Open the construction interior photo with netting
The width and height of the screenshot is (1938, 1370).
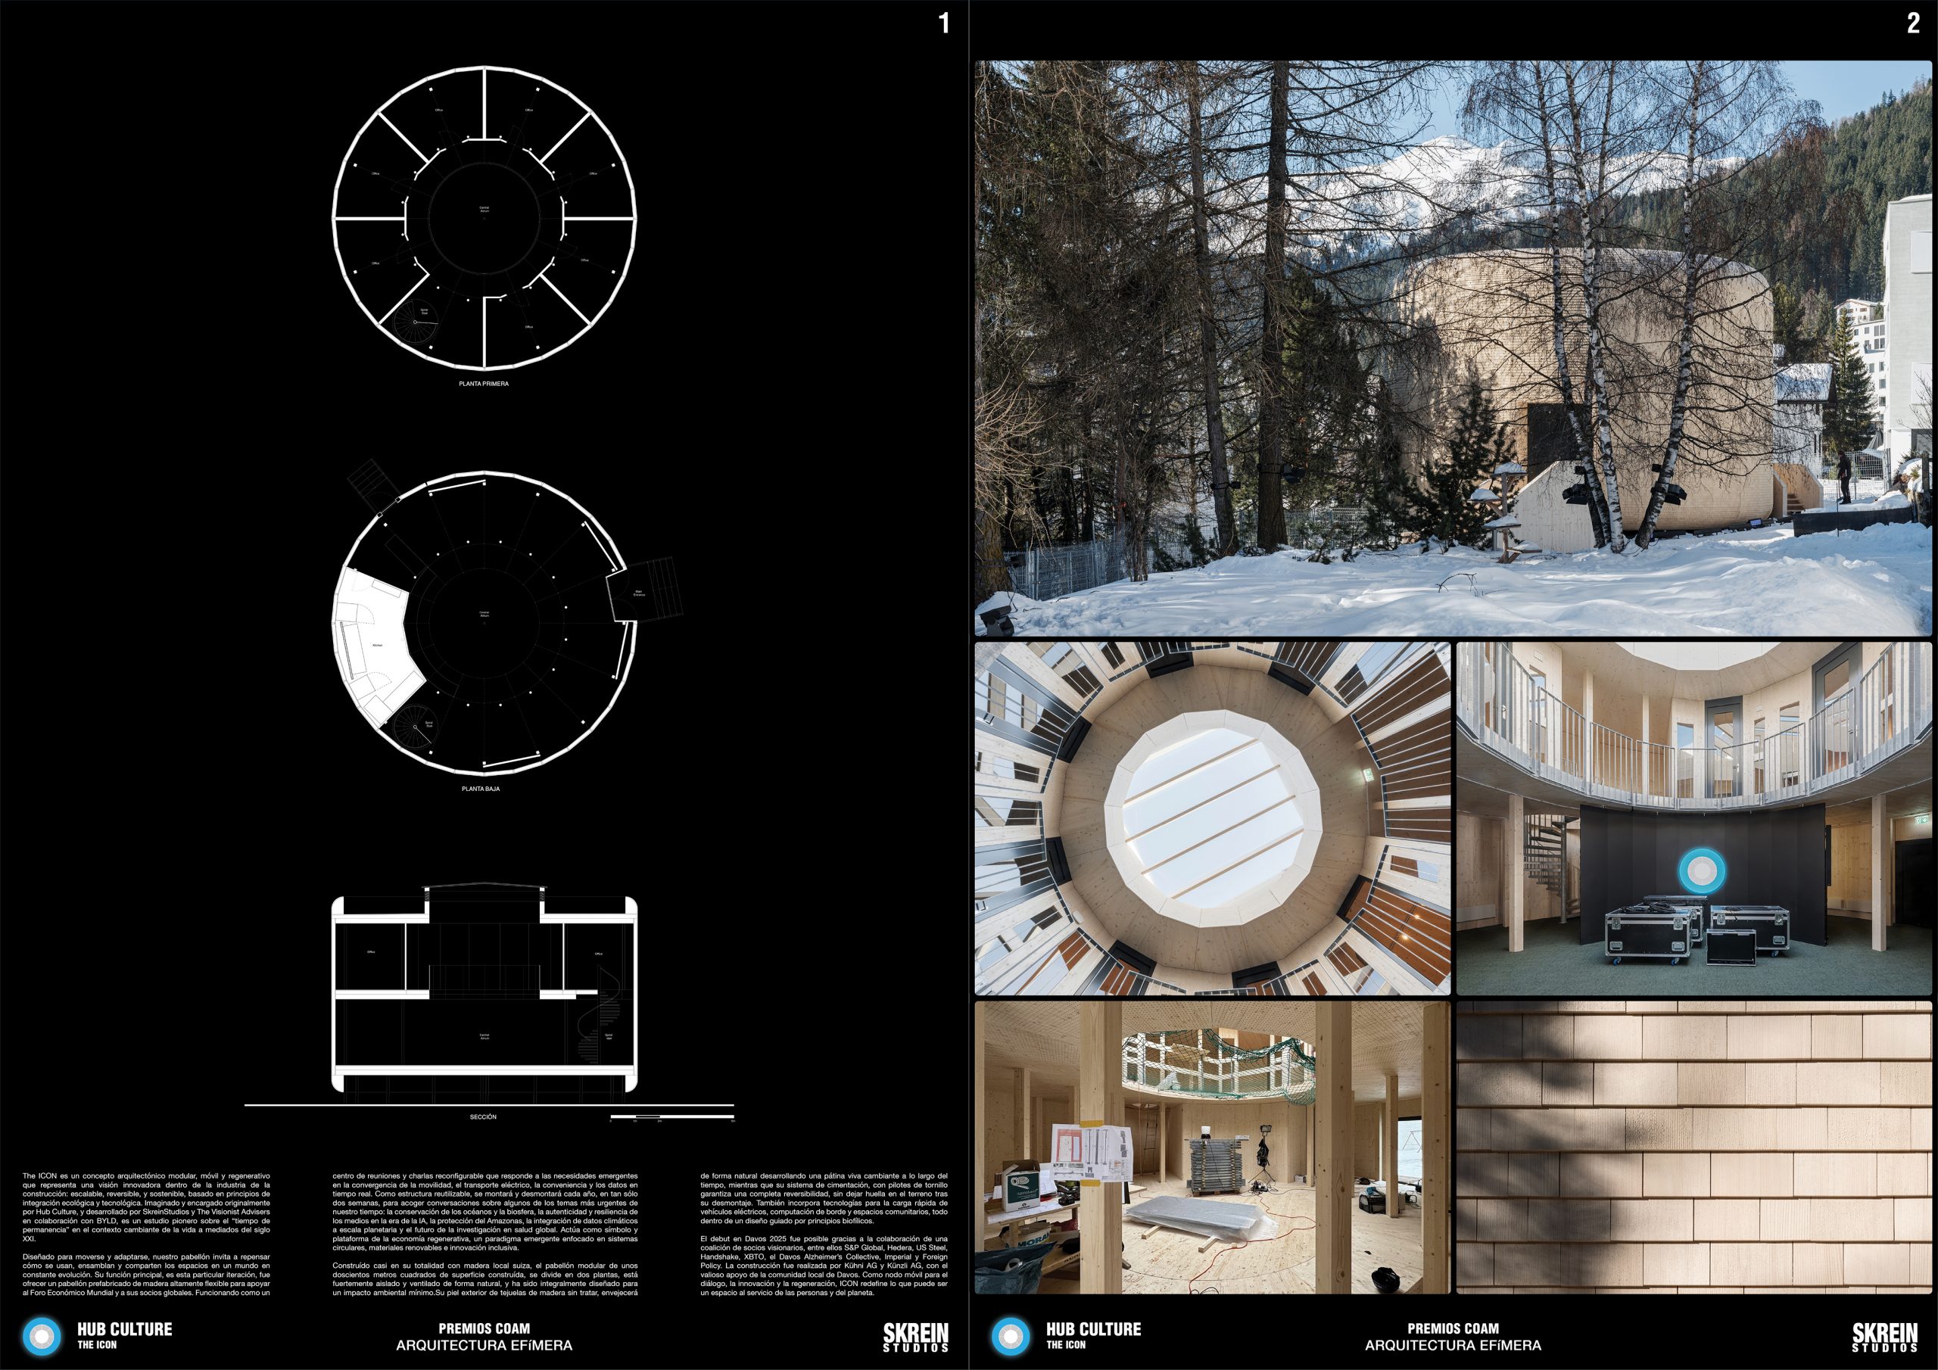point(1212,1147)
